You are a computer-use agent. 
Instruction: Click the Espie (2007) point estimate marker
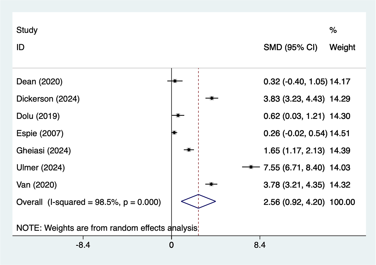[x=174, y=132]
